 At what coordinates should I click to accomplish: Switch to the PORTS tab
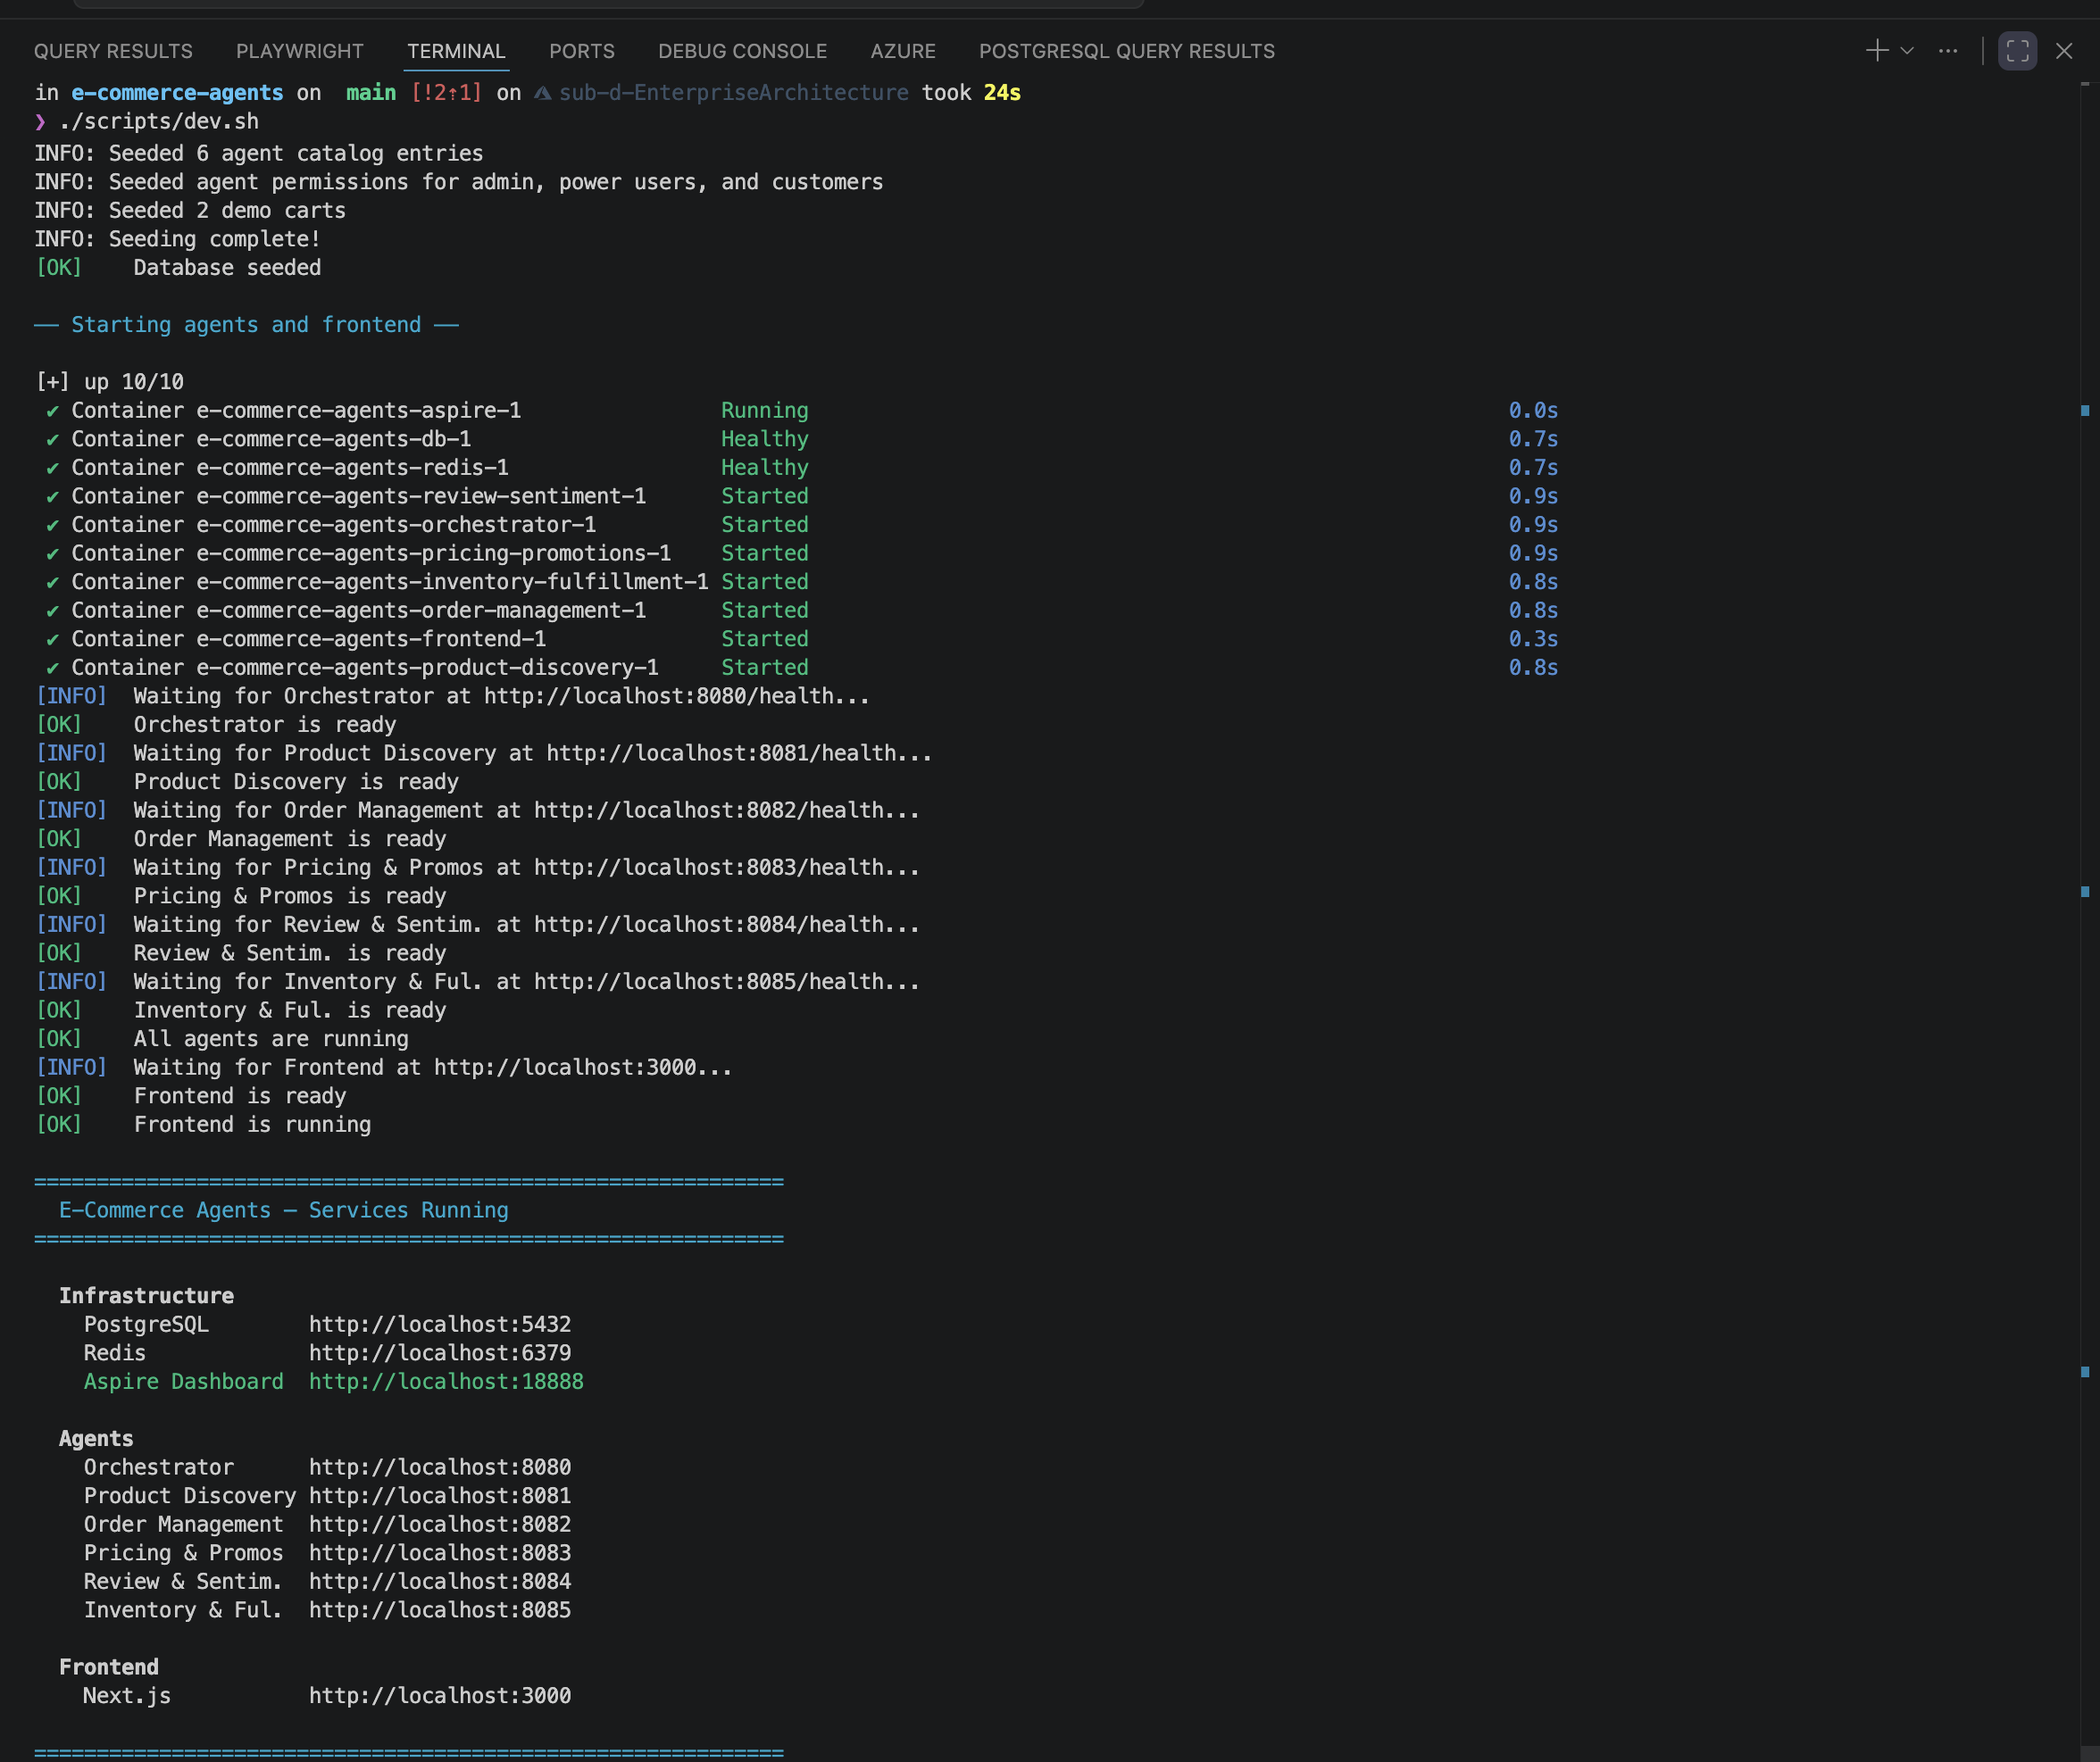pos(581,51)
